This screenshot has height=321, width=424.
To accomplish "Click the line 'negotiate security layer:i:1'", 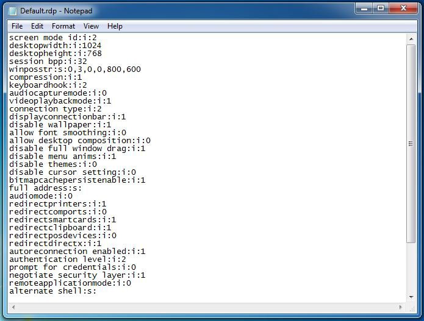I will 77,275.
